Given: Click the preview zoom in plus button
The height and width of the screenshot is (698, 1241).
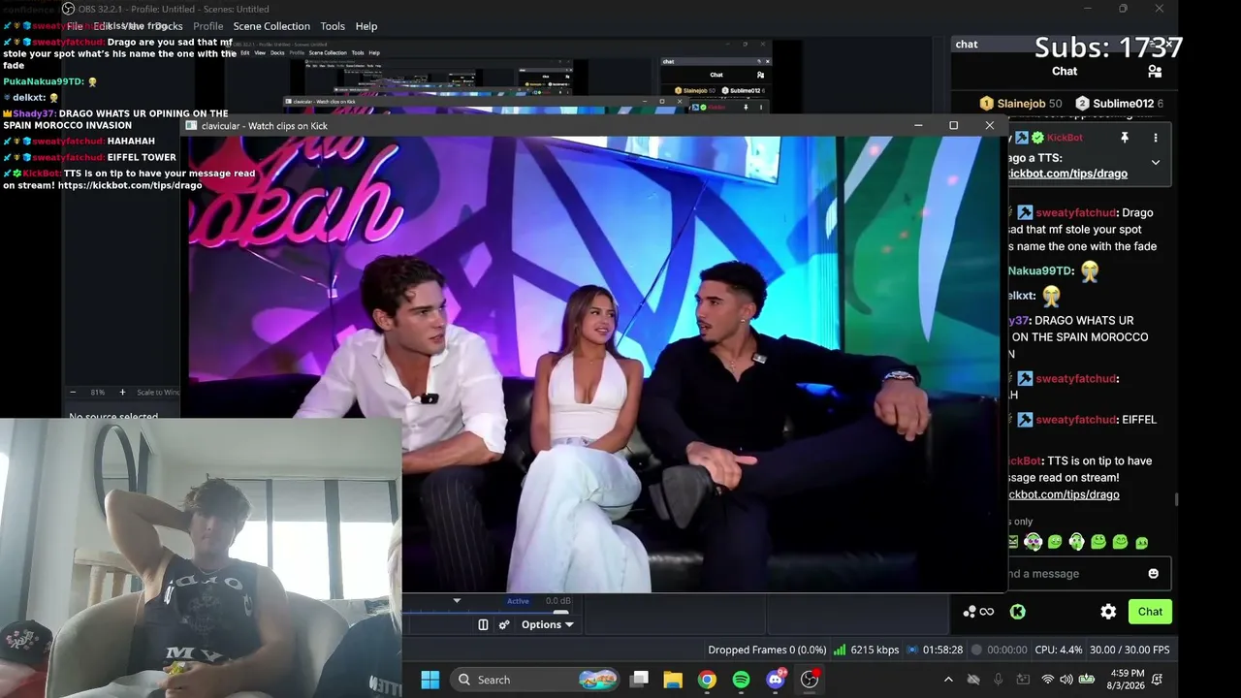Looking at the screenshot, I should point(122,393).
